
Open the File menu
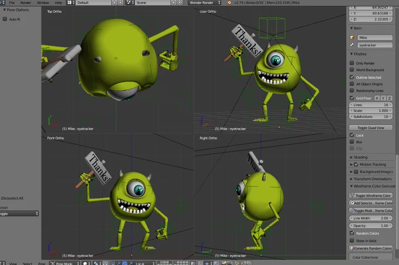12,2
